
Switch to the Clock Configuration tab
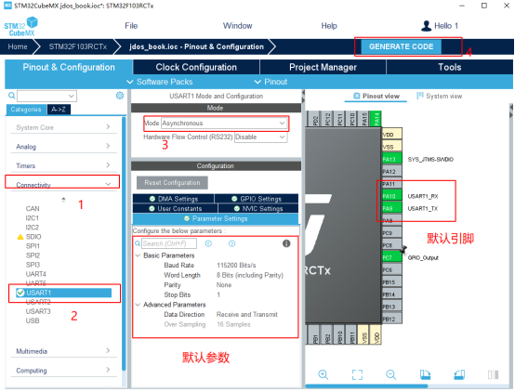point(196,67)
